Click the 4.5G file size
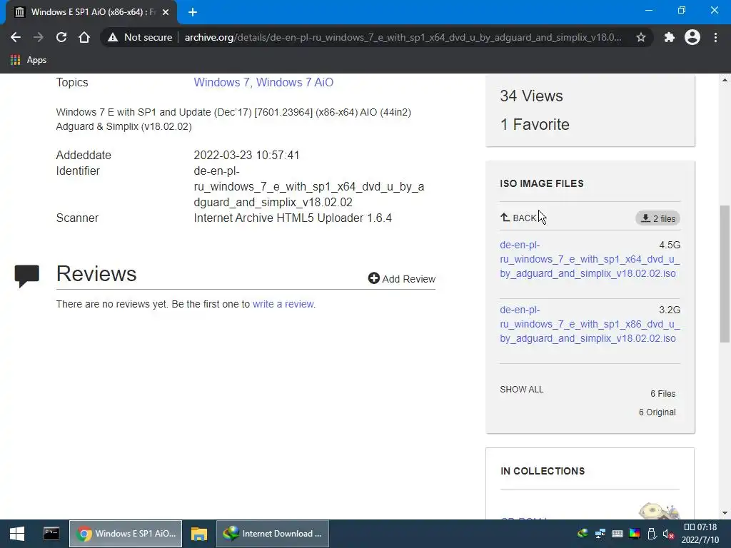Image resolution: width=731 pixels, height=548 pixels. pyautogui.click(x=670, y=245)
